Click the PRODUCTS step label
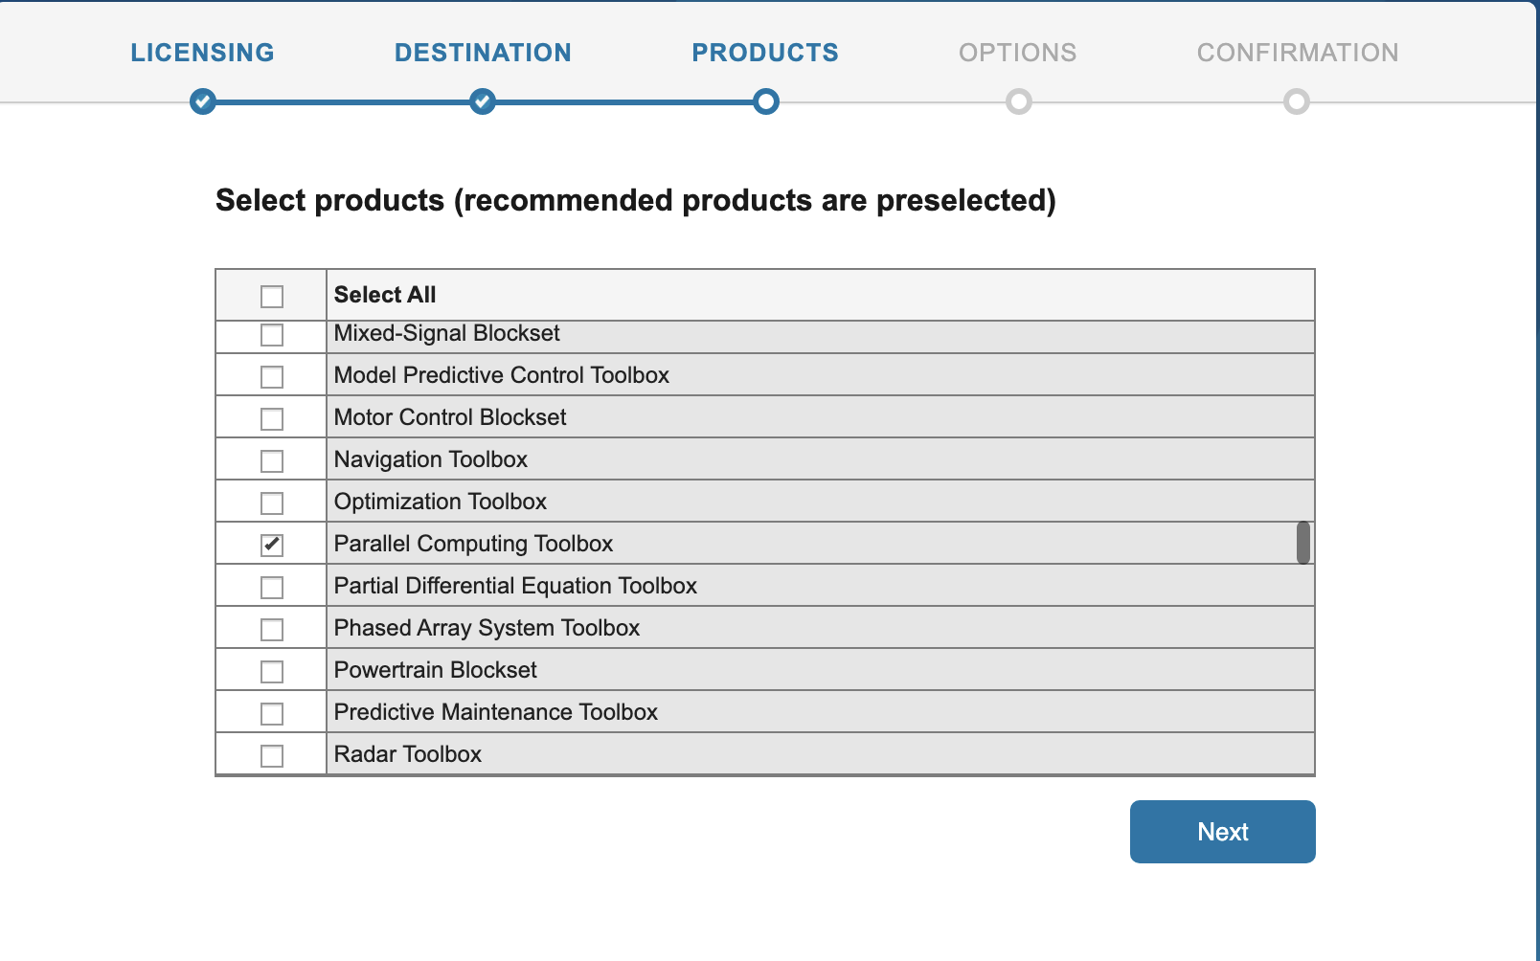 point(765,53)
